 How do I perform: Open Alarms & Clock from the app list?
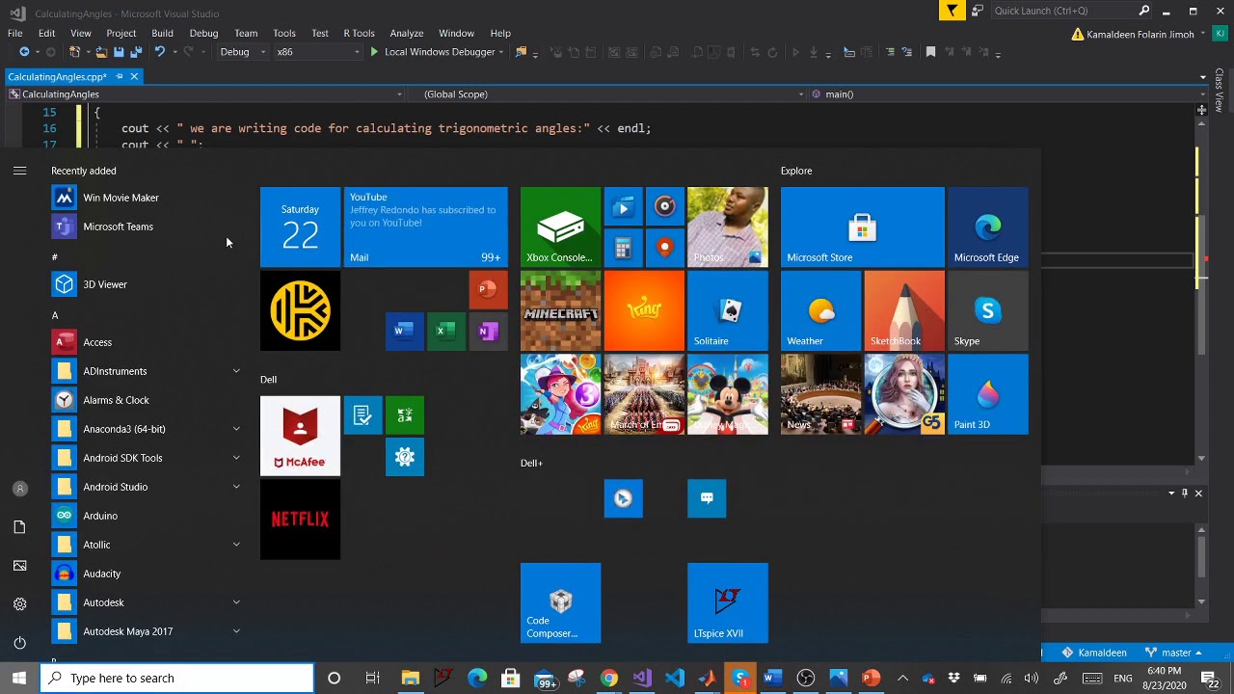click(148, 400)
